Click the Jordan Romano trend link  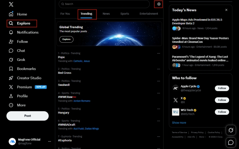click(82, 101)
